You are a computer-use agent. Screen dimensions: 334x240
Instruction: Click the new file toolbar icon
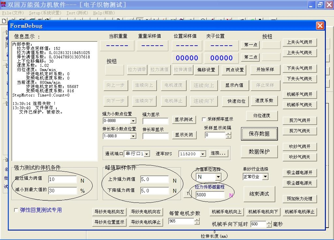tap(4, 21)
